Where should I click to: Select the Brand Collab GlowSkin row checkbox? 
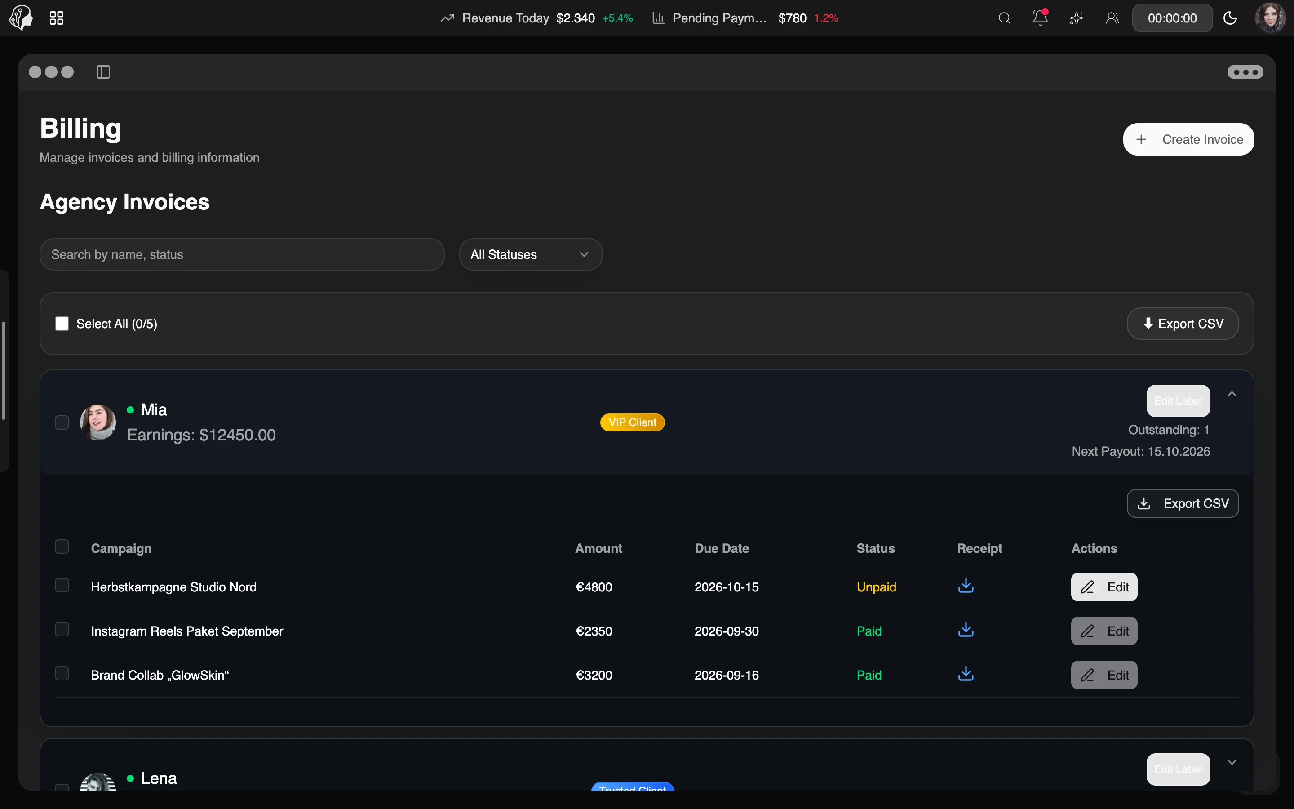coord(62,673)
